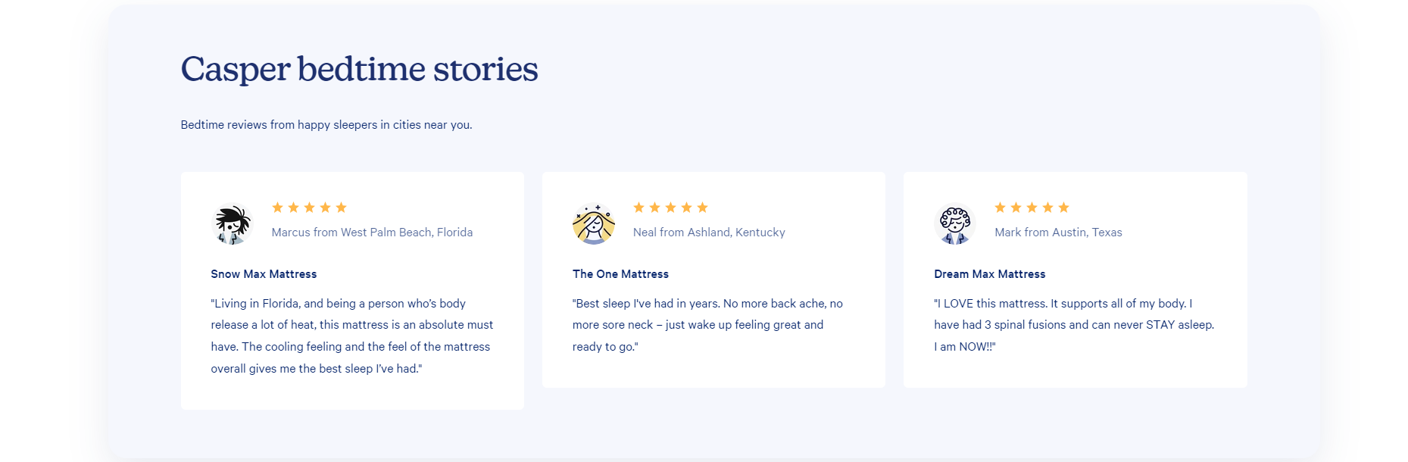The height and width of the screenshot is (462, 1408).
Task: Click the "Casper bedtime stories" heading
Action: [359, 69]
